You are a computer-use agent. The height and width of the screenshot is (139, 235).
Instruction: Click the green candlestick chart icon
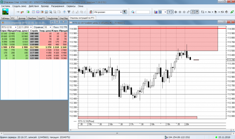point(232,12)
